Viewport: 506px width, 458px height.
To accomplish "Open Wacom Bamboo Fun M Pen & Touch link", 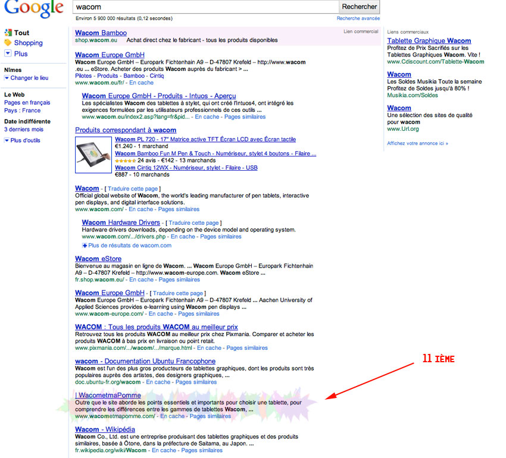I will [215, 153].
